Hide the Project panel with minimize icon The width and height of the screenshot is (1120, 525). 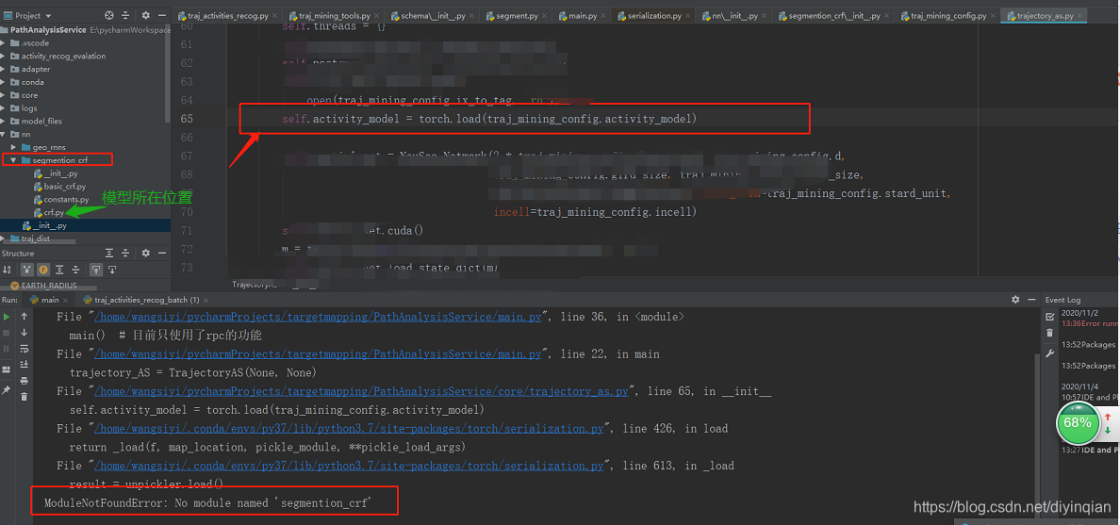(164, 15)
